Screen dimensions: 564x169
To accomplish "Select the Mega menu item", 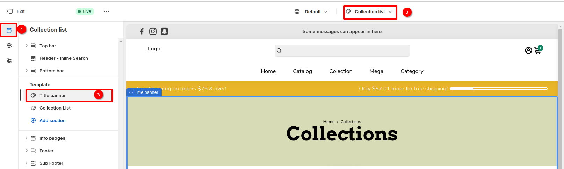I will [x=376, y=71].
